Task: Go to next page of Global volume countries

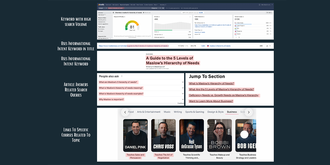Action: click(x=239, y=37)
